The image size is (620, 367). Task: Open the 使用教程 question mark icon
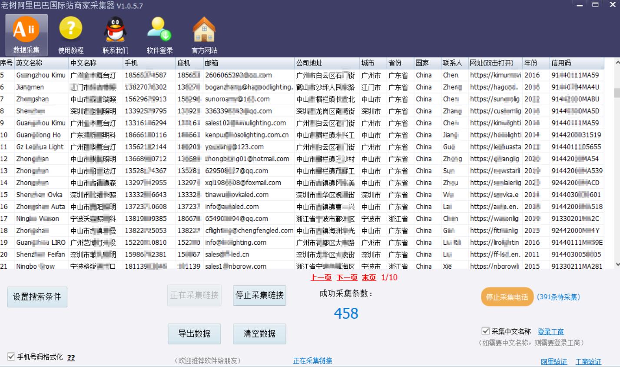71,35
